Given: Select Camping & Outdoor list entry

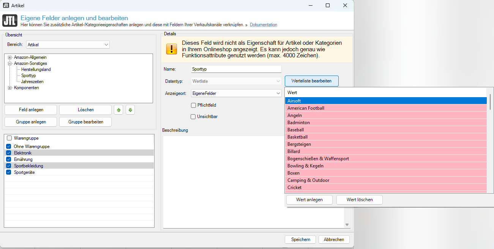Looking at the screenshot, I should pyautogui.click(x=308, y=180).
